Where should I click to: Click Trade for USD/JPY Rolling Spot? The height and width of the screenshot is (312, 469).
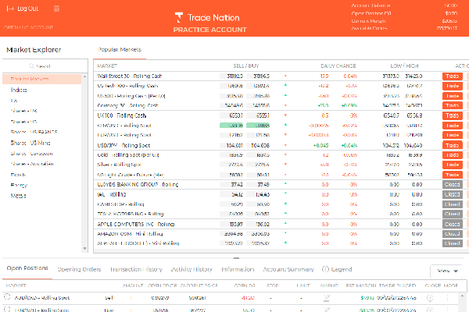pyautogui.click(x=453, y=145)
